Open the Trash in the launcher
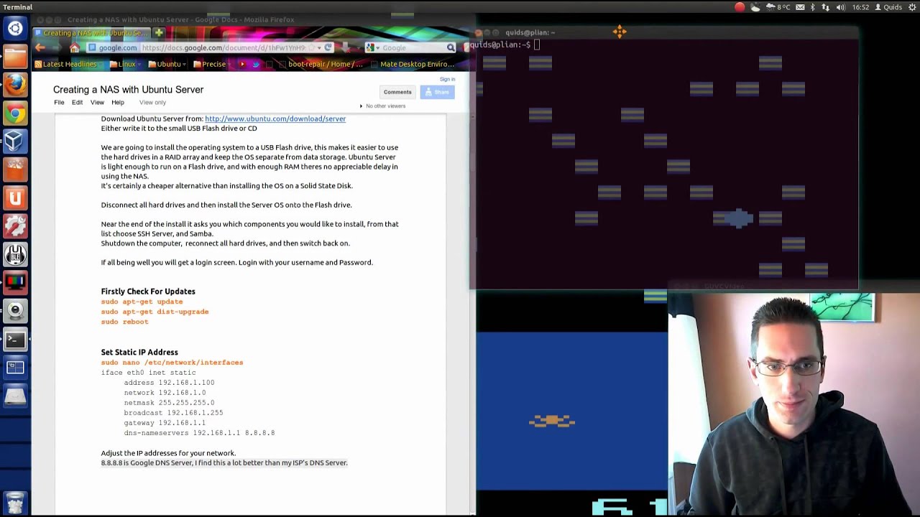The width and height of the screenshot is (920, 517). click(15, 502)
